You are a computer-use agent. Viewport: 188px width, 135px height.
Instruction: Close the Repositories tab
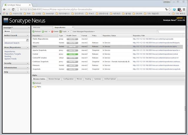(x=73, y=27)
